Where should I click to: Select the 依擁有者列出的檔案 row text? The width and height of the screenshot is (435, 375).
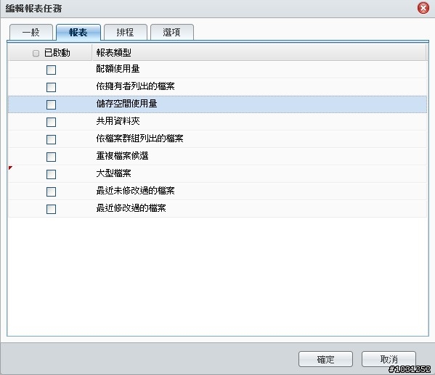click(135, 86)
